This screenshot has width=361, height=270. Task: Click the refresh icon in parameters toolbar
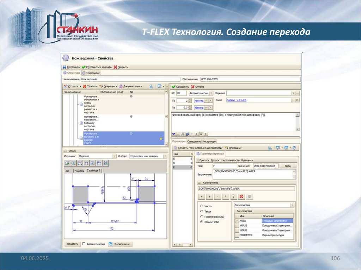click(294, 148)
